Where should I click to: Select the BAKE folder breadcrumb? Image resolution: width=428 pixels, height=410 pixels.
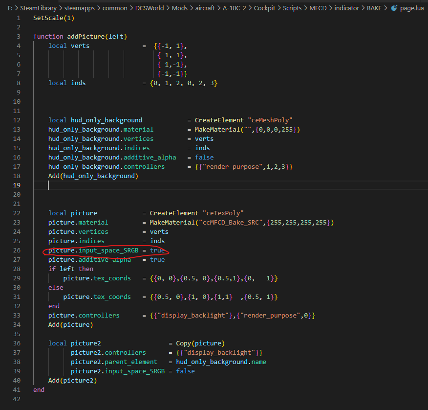point(374,8)
